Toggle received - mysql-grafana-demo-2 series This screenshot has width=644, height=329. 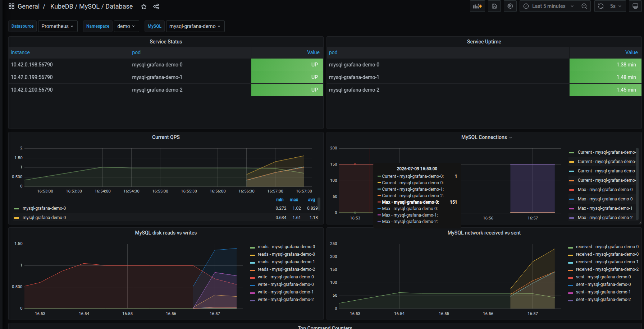[607, 269]
